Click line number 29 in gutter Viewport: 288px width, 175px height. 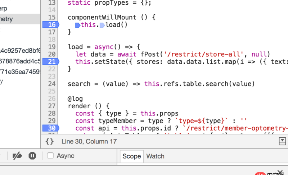[x=52, y=121]
